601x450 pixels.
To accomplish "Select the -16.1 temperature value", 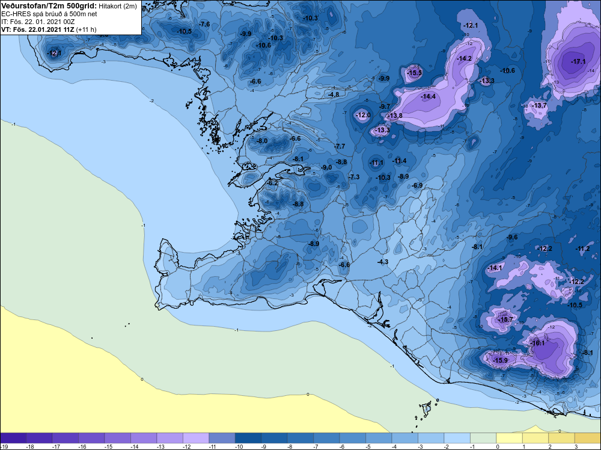I will [538, 344].
